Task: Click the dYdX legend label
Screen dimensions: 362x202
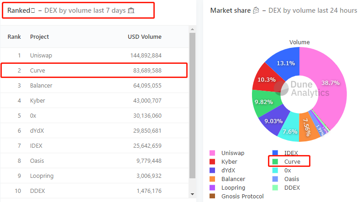Action: [228, 171]
